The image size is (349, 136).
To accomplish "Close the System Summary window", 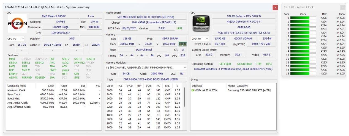I will [275, 7].
